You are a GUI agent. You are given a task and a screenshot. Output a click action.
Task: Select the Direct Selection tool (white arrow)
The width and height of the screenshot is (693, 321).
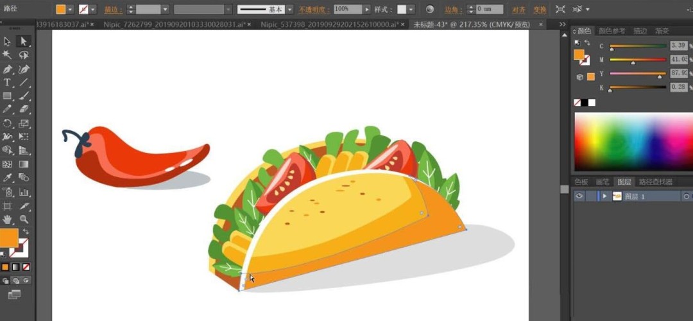[x=24, y=42]
